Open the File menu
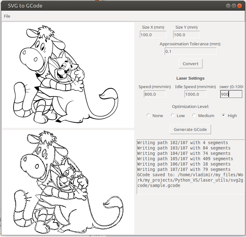246x237 pixels. point(7,16)
